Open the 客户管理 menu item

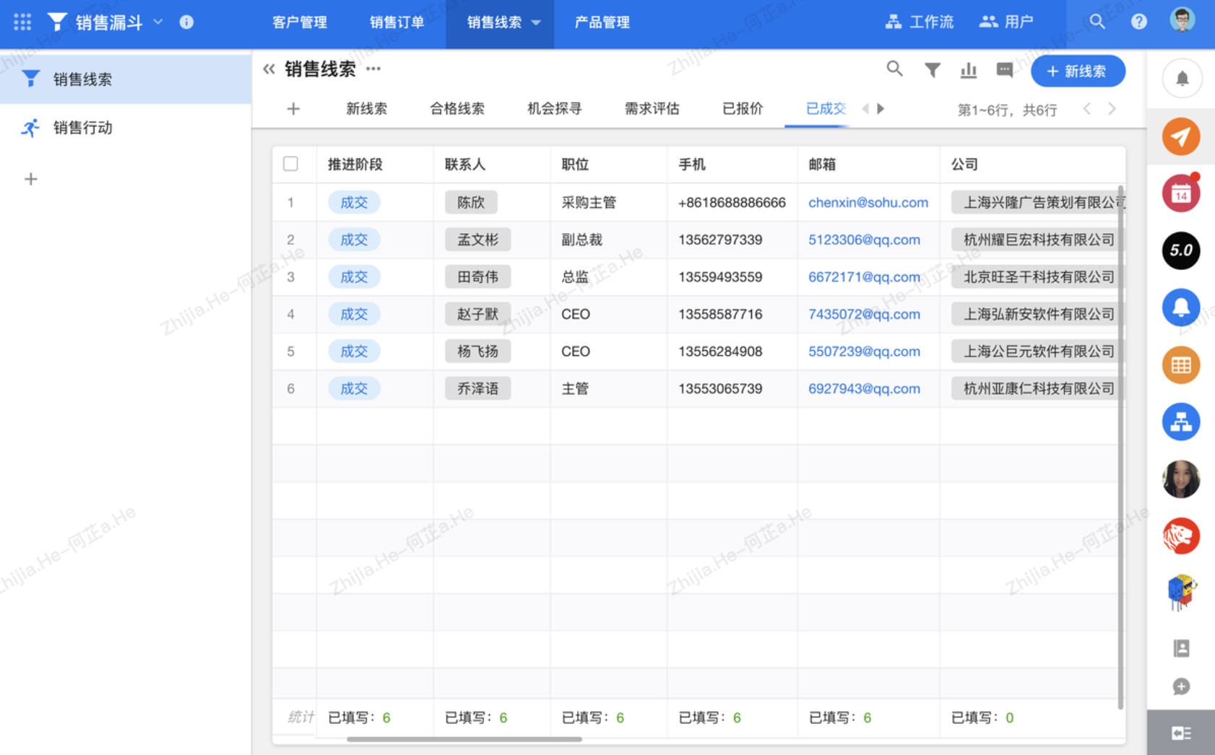[x=299, y=22]
